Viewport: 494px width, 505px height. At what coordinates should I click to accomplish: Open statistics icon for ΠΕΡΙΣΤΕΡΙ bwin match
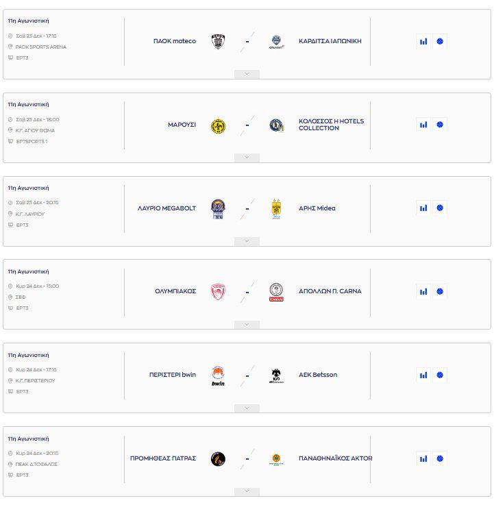tap(423, 375)
